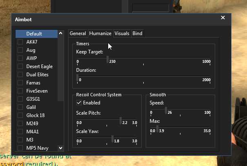Tick the M3 checkbox
This screenshot has height=166, width=247.
click(x=20, y=140)
